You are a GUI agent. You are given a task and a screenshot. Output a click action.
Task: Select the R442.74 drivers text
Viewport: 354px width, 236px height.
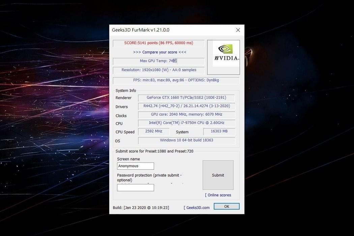(x=186, y=106)
